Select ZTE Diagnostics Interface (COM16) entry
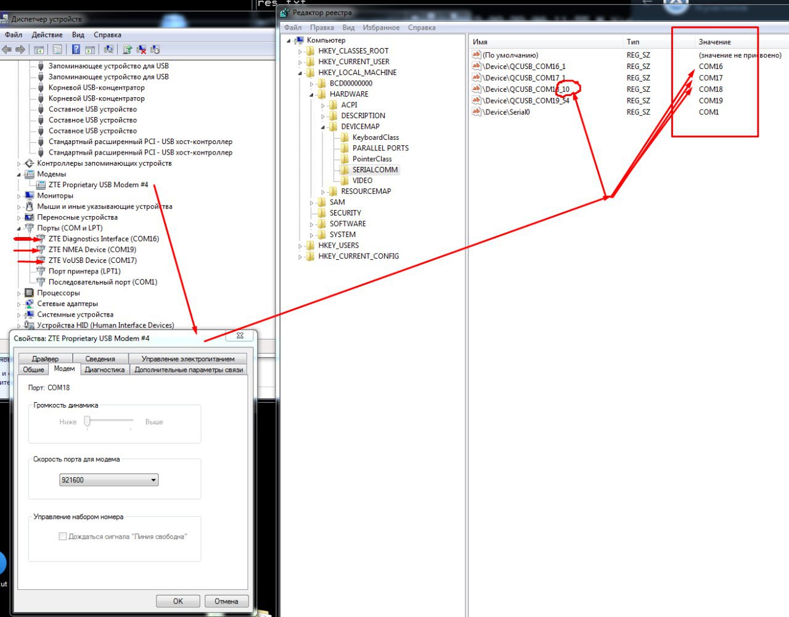Image resolution: width=789 pixels, height=617 pixels. 104,239
